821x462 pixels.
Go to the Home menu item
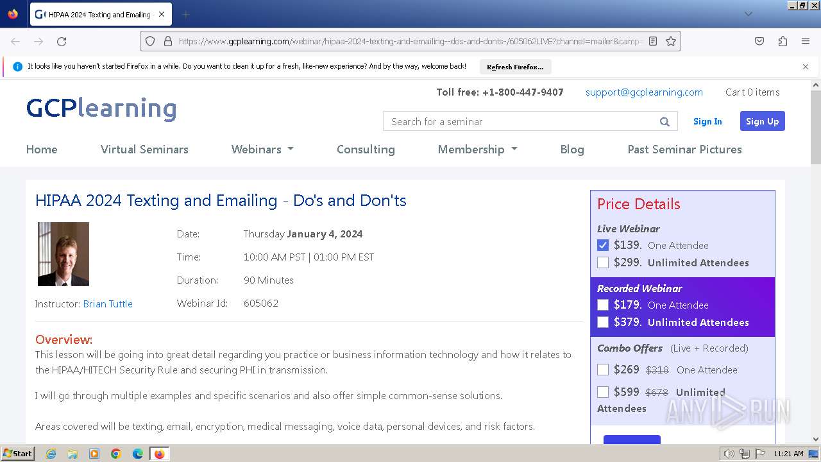(42, 149)
